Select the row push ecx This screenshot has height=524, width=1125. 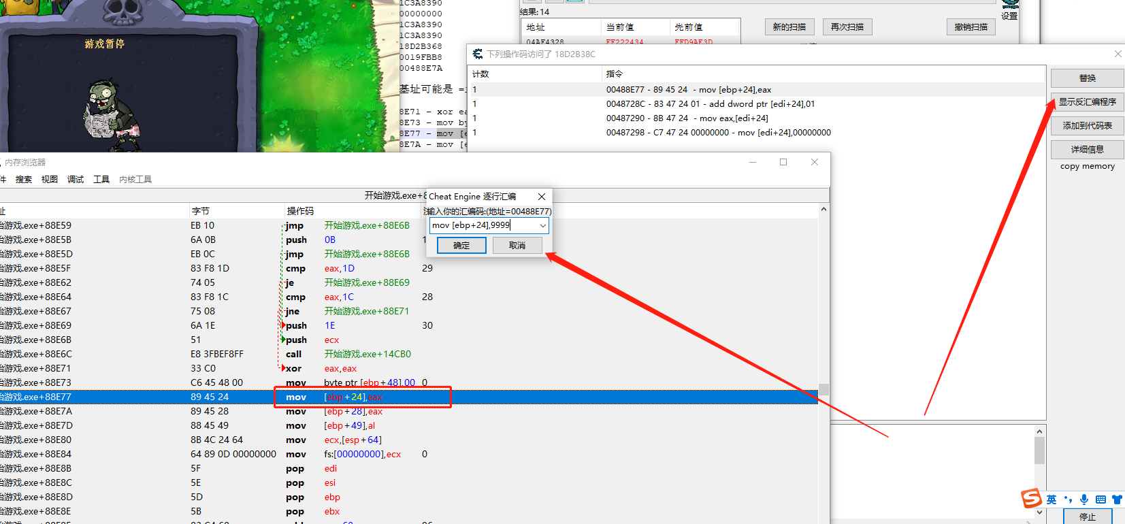(x=408, y=340)
